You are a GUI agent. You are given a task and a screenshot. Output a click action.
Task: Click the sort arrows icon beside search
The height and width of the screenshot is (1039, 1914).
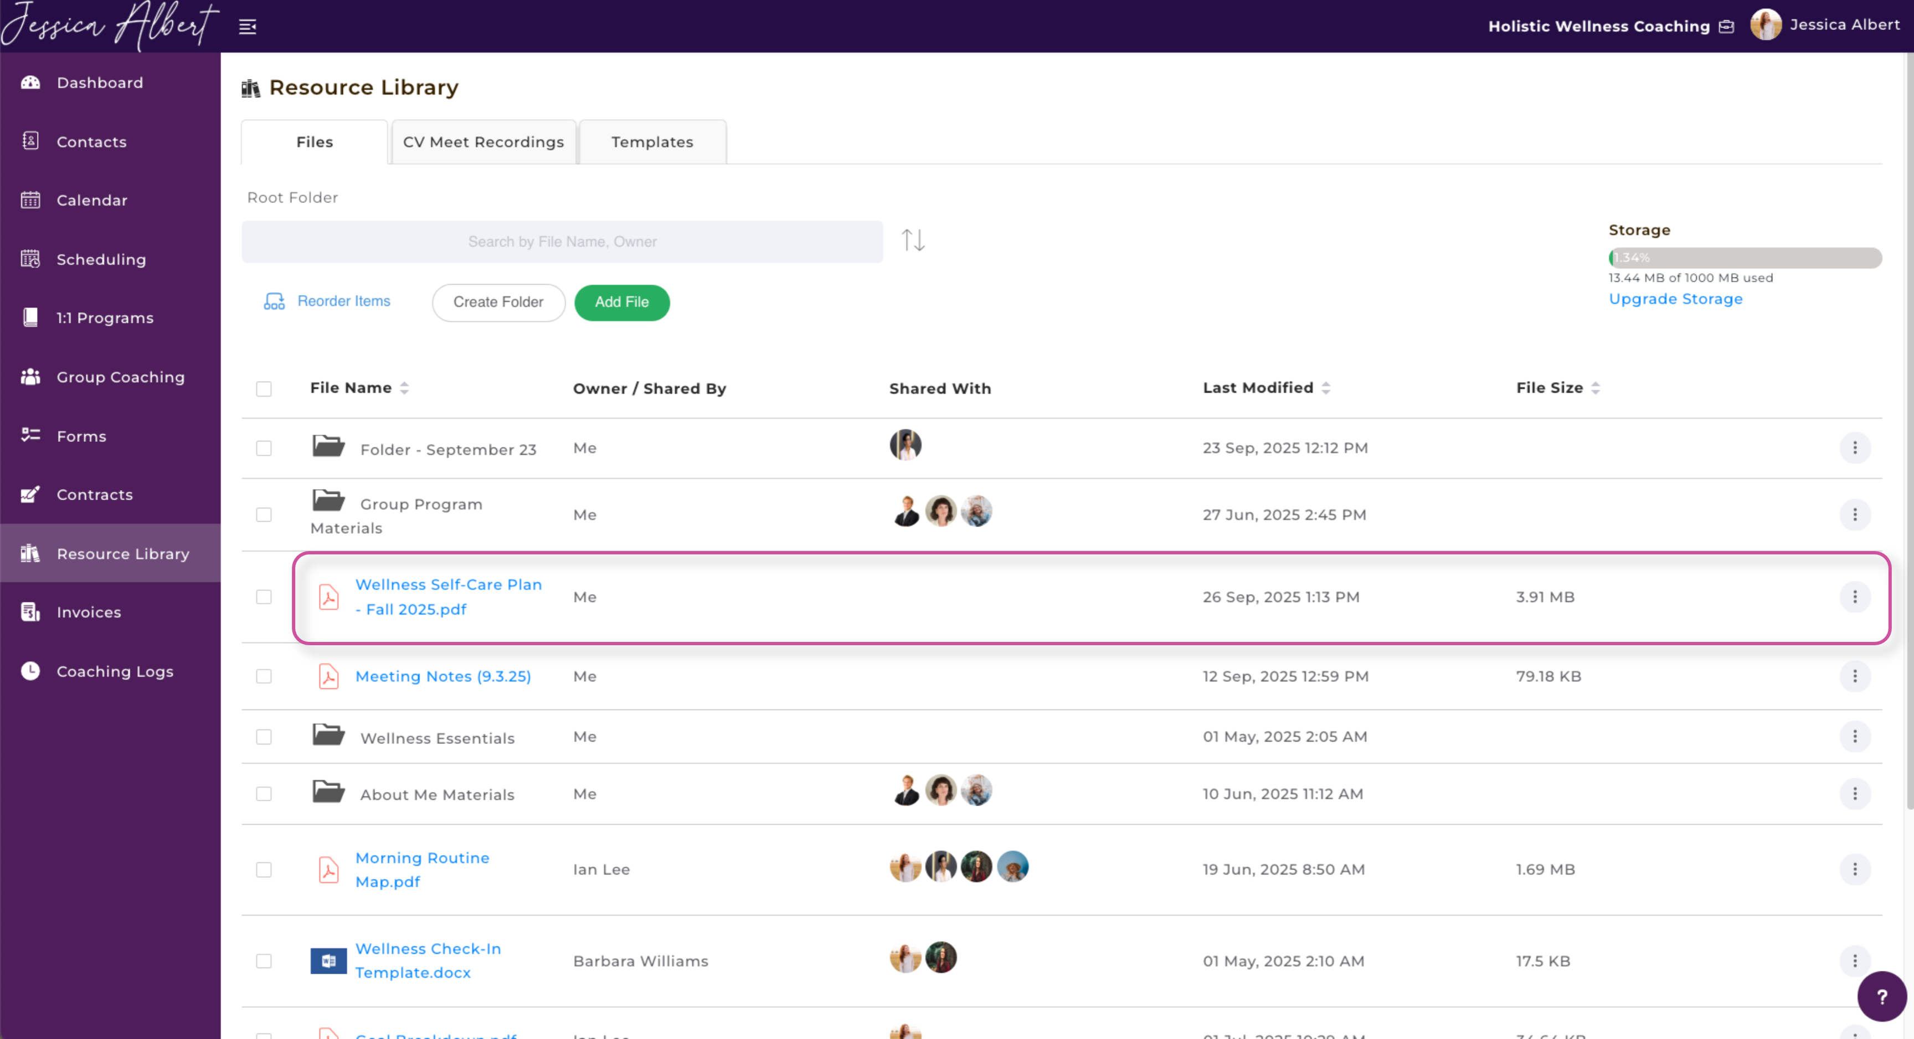tap(913, 240)
